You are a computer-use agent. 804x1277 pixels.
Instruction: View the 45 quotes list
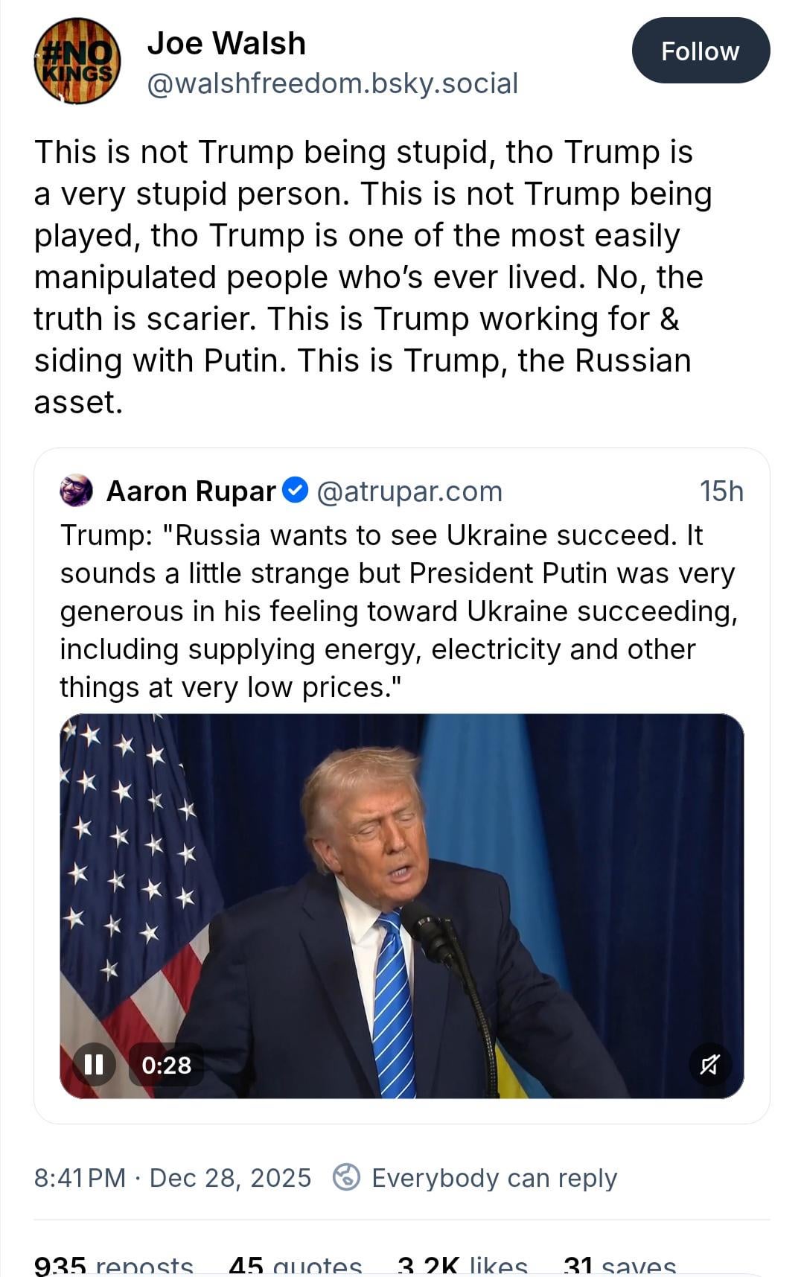[295, 1266]
